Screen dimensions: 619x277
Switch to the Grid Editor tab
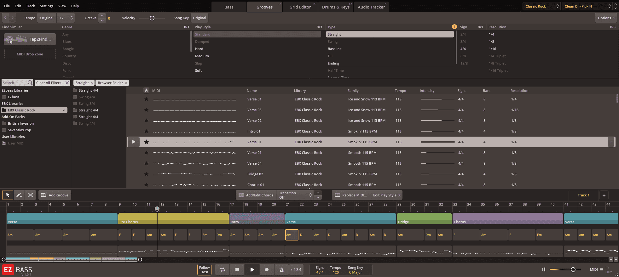tap(300, 7)
